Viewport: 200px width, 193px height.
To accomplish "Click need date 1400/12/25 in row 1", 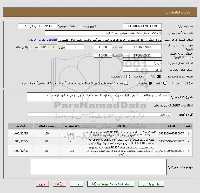I will 21,133.
